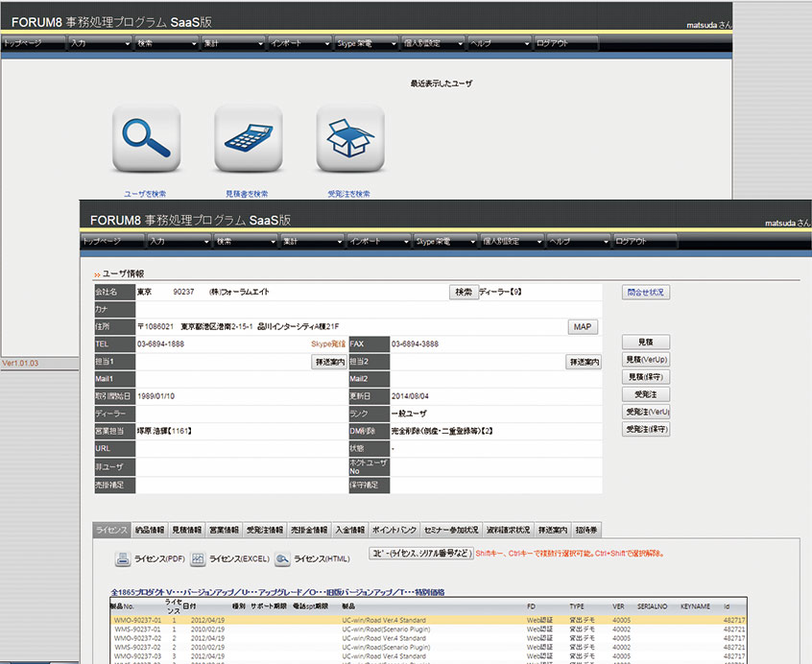The image size is (812, 664).
Task: Switch to the 営業情報 tab
Action: 224,530
